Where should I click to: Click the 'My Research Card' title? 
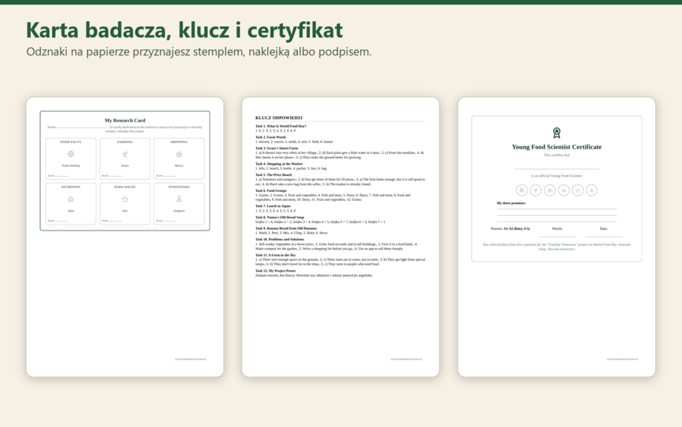tap(125, 121)
